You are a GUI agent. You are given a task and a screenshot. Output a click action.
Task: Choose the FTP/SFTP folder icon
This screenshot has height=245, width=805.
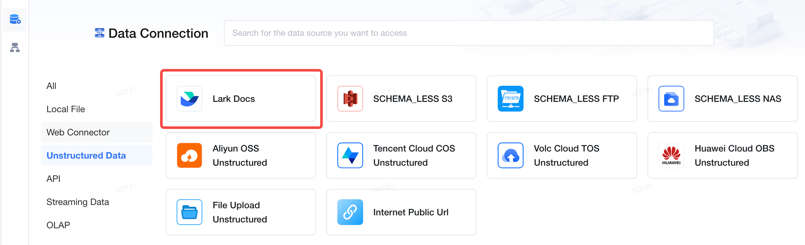[511, 99]
